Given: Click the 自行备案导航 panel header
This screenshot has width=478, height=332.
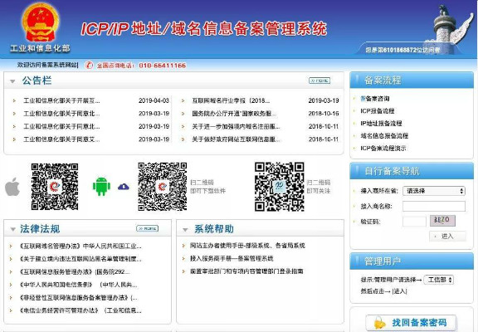Looking at the screenshot, I should tap(412, 171).
